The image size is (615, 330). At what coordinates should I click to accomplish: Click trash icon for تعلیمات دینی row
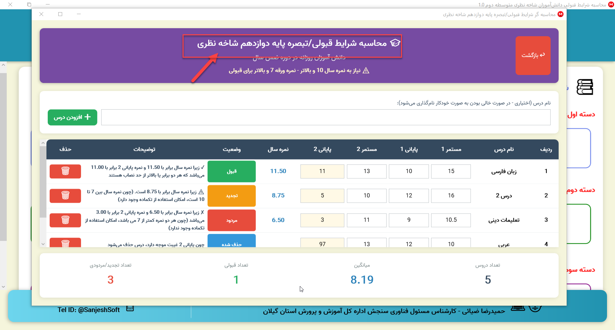click(x=65, y=220)
